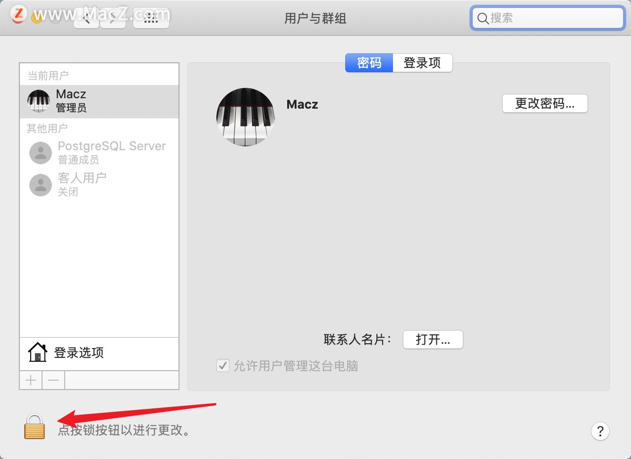This screenshot has height=459, width=631.
Task: Switch to the 登录项 tab
Action: tap(422, 63)
